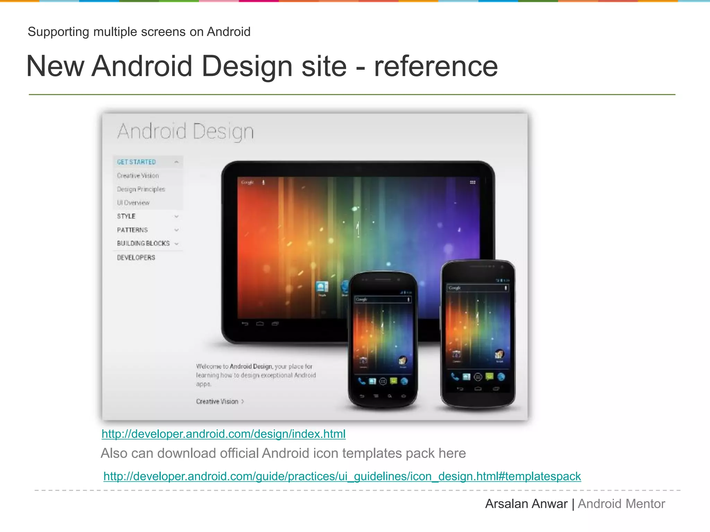This screenshot has height=532, width=710.
Task: Select STYLE in the sidebar
Action: 126,216
